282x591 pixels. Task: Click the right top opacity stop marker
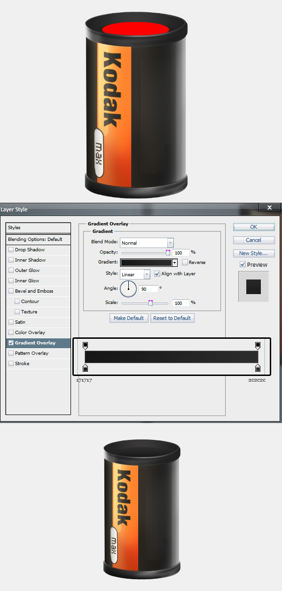(x=258, y=346)
